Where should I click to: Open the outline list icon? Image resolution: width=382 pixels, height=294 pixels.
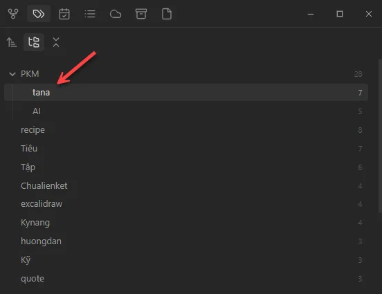click(x=90, y=14)
